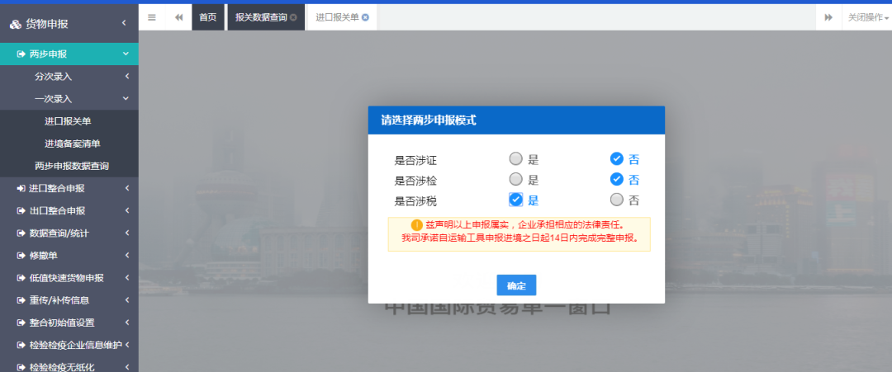Open the 关闭操作 dropdown
892x372 pixels.
pyautogui.click(x=868, y=17)
